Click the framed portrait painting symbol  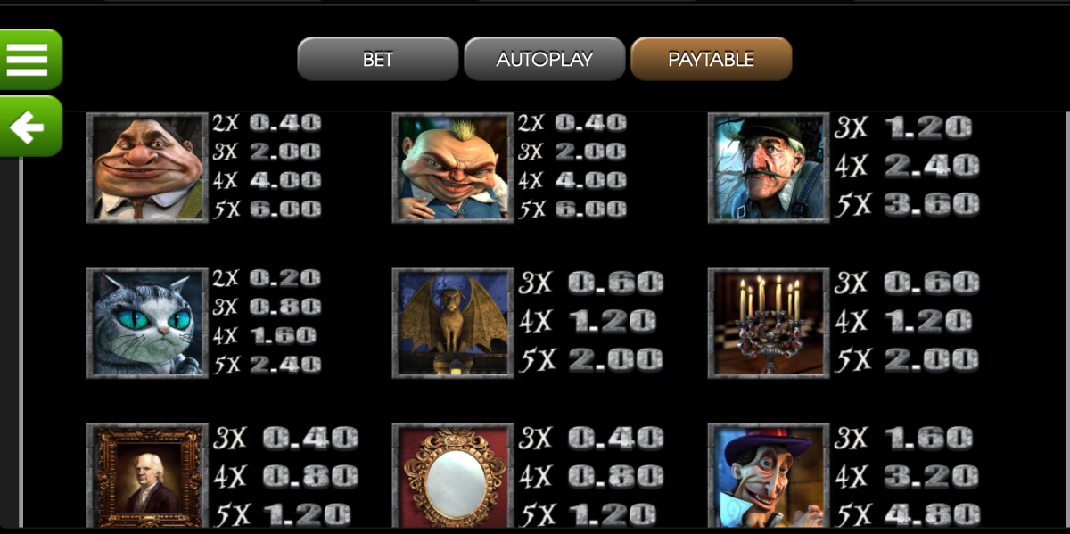pyautogui.click(x=148, y=477)
